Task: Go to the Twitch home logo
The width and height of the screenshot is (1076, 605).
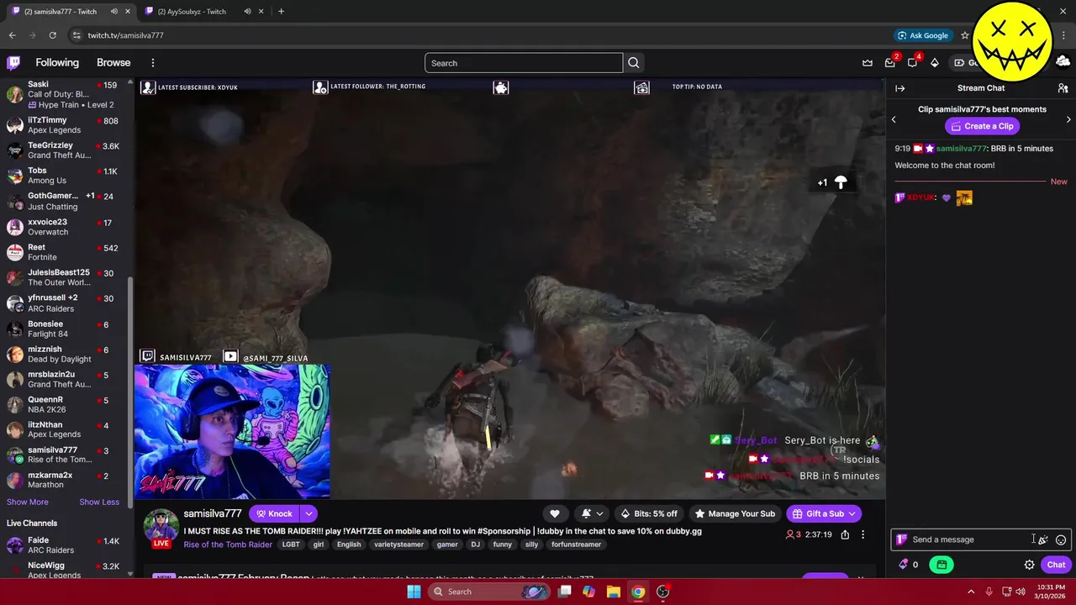Action: pos(13,63)
